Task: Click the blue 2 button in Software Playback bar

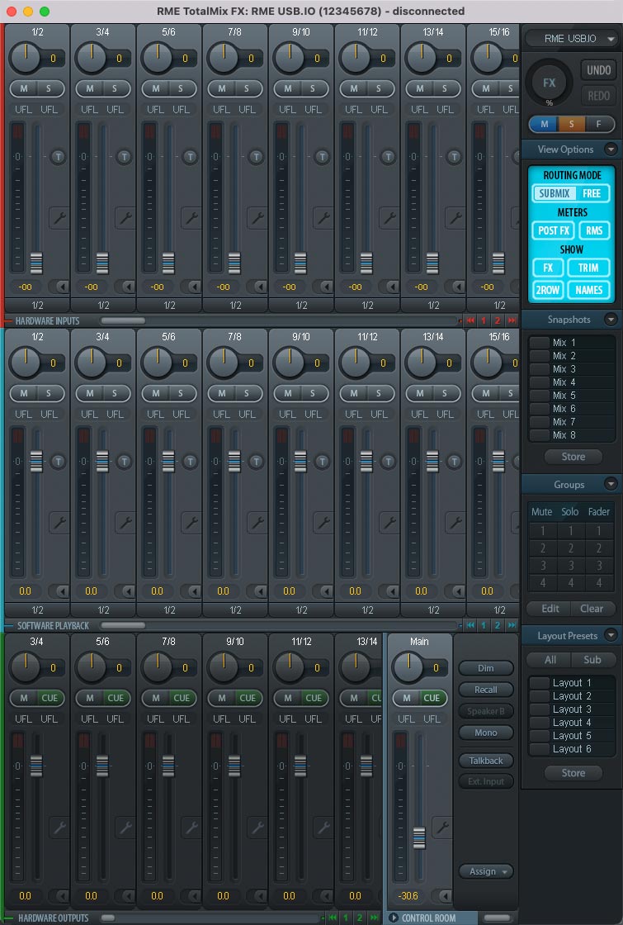Action: pyautogui.click(x=498, y=624)
